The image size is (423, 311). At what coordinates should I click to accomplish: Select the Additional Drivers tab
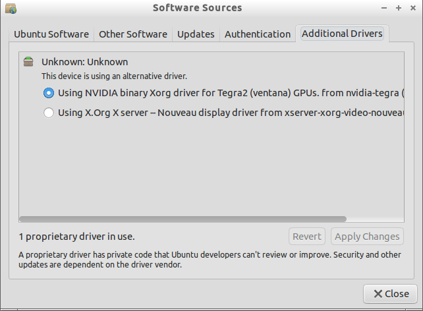[342, 34]
